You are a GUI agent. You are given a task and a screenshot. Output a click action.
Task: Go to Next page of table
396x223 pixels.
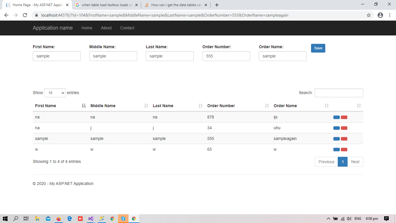coord(355,162)
